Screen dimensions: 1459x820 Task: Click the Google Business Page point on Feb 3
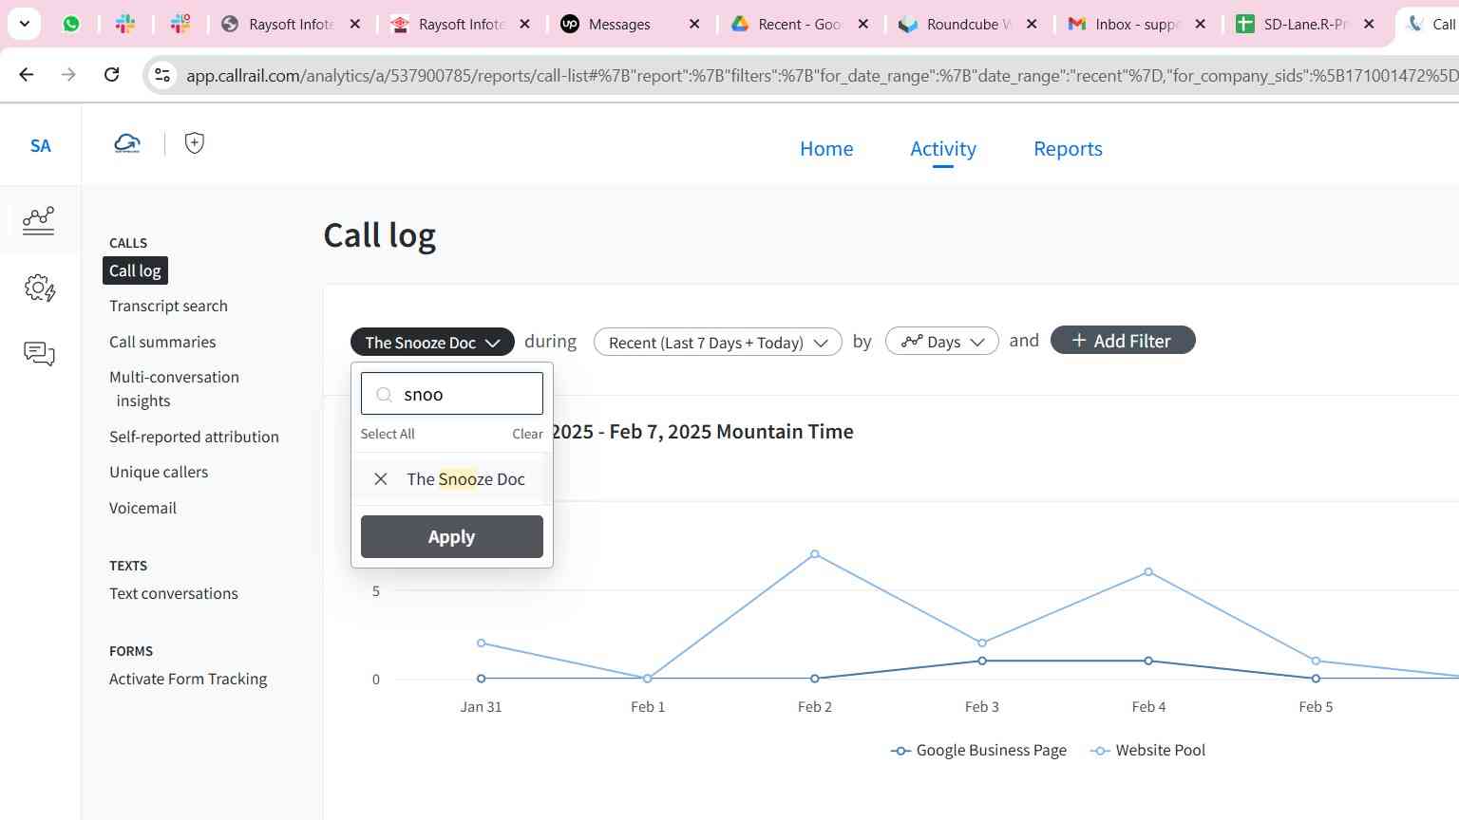[982, 662]
